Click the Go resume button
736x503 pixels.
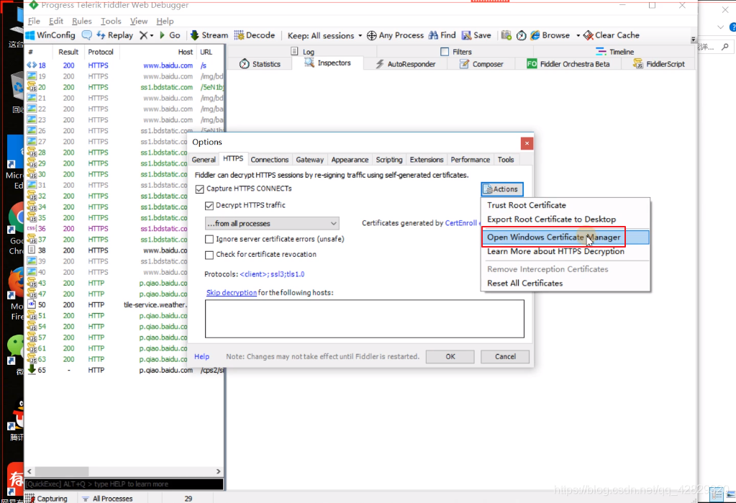point(170,35)
